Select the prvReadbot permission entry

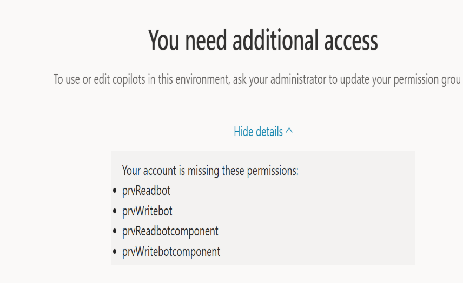(x=146, y=191)
